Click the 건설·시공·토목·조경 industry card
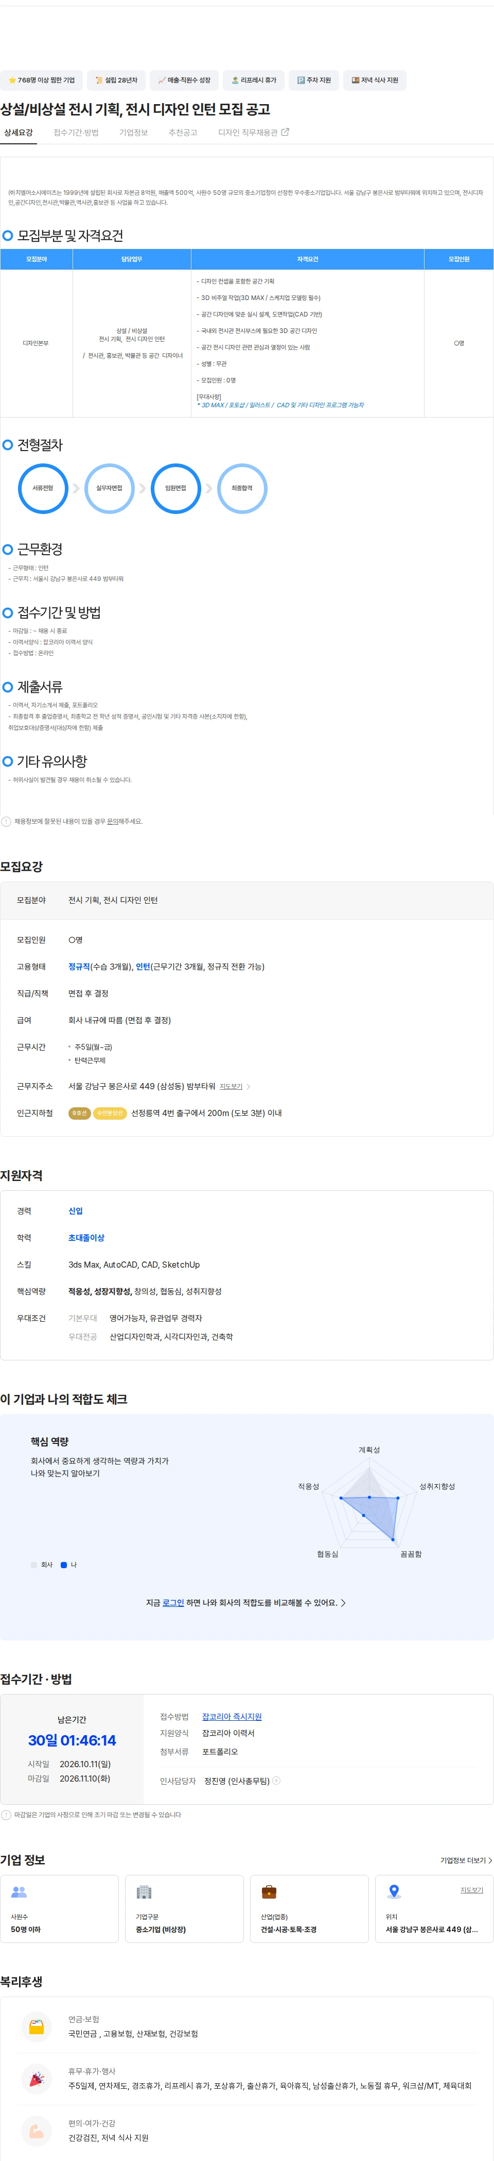The height and width of the screenshot is (2161, 494). click(309, 1908)
